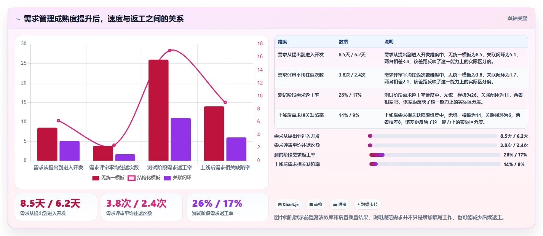
Task: Click the 测试阶段需求返工率 progress bar
Action: click(x=435, y=155)
